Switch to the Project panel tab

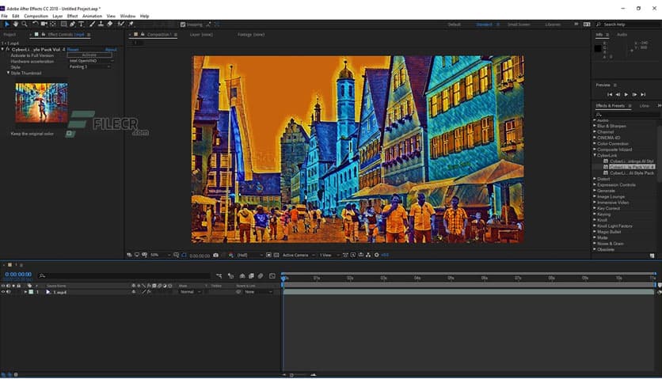click(10, 35)
